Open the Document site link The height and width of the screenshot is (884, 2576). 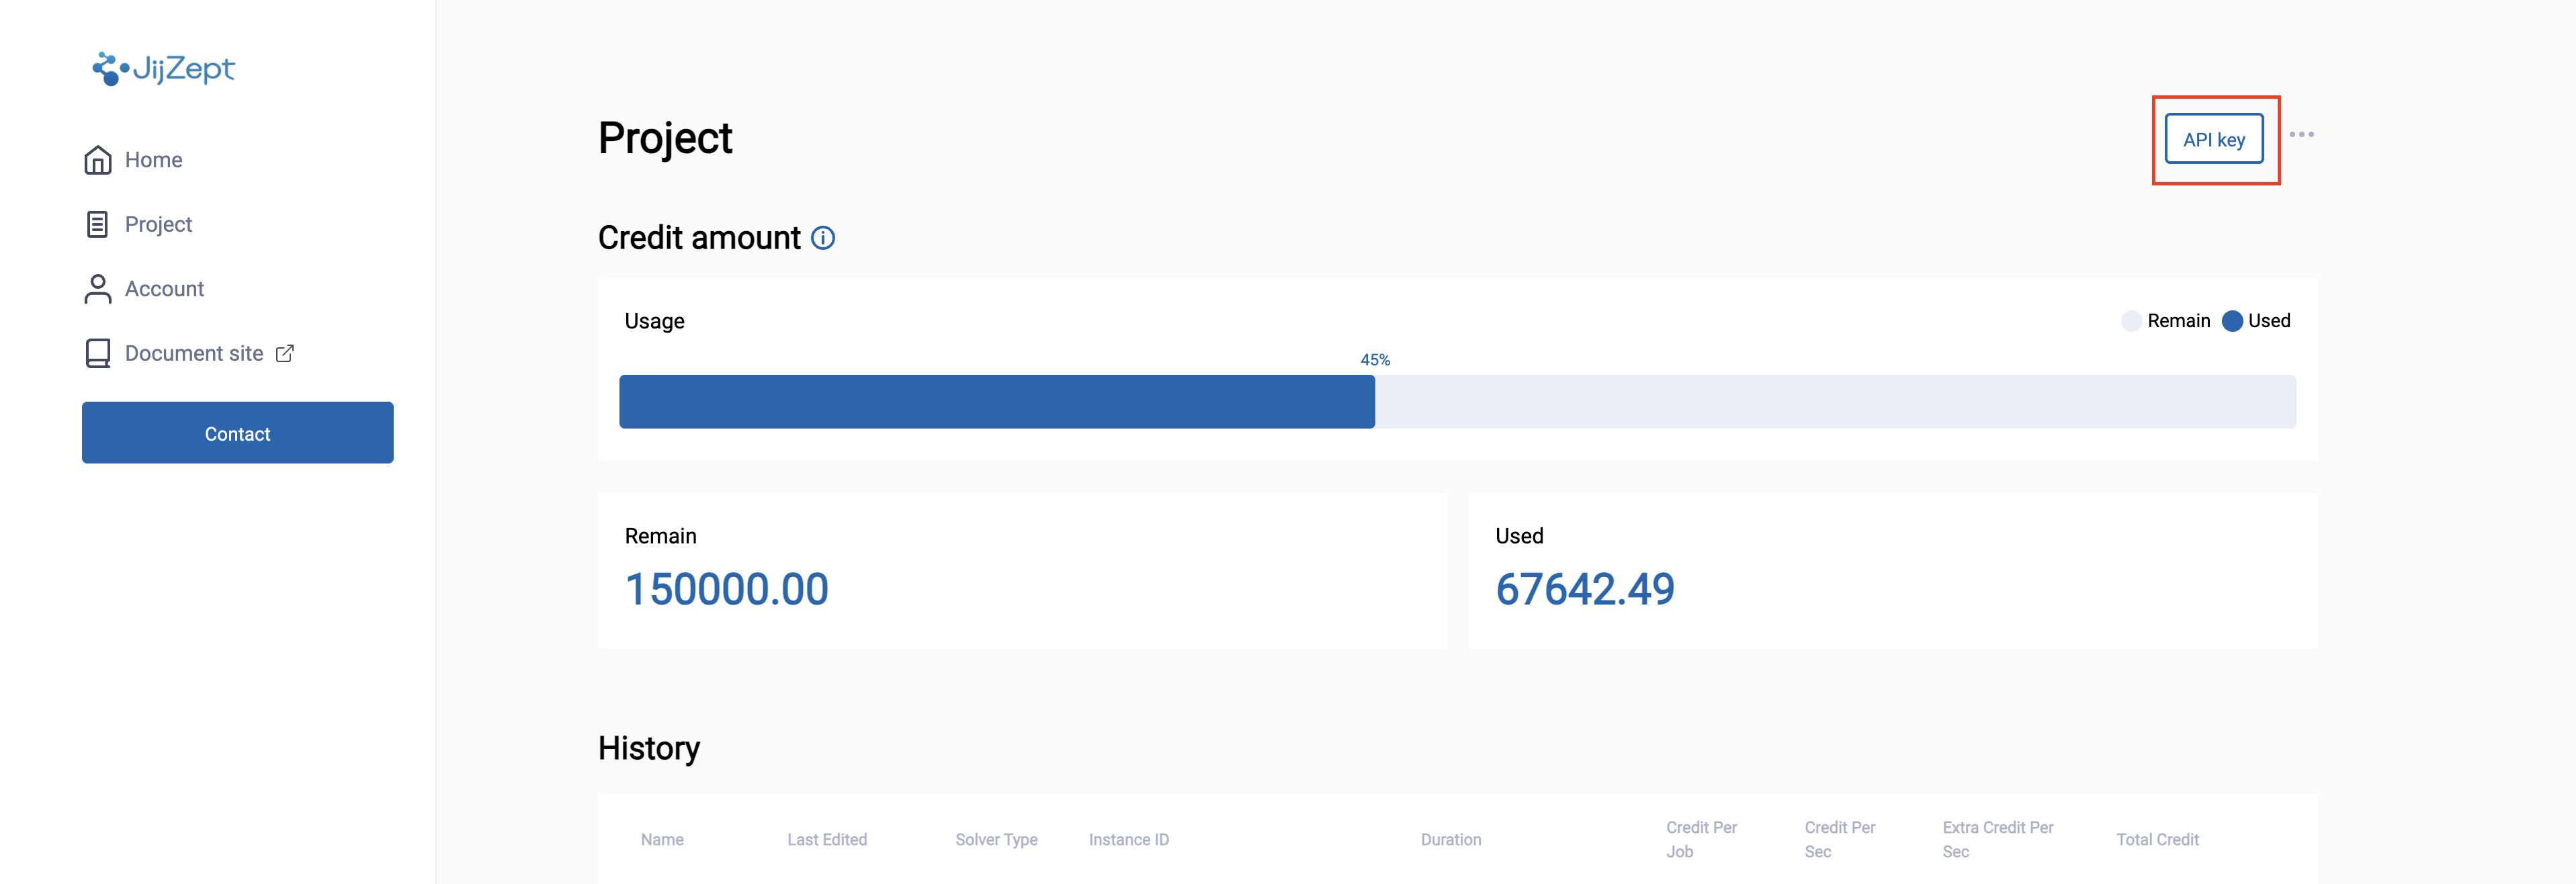point(194,353)
